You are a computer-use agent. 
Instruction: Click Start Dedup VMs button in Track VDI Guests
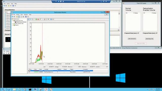[149, 39]
